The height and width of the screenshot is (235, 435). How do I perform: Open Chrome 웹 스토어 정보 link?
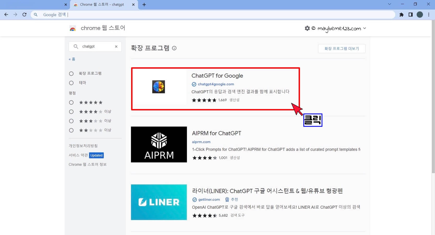88,164
